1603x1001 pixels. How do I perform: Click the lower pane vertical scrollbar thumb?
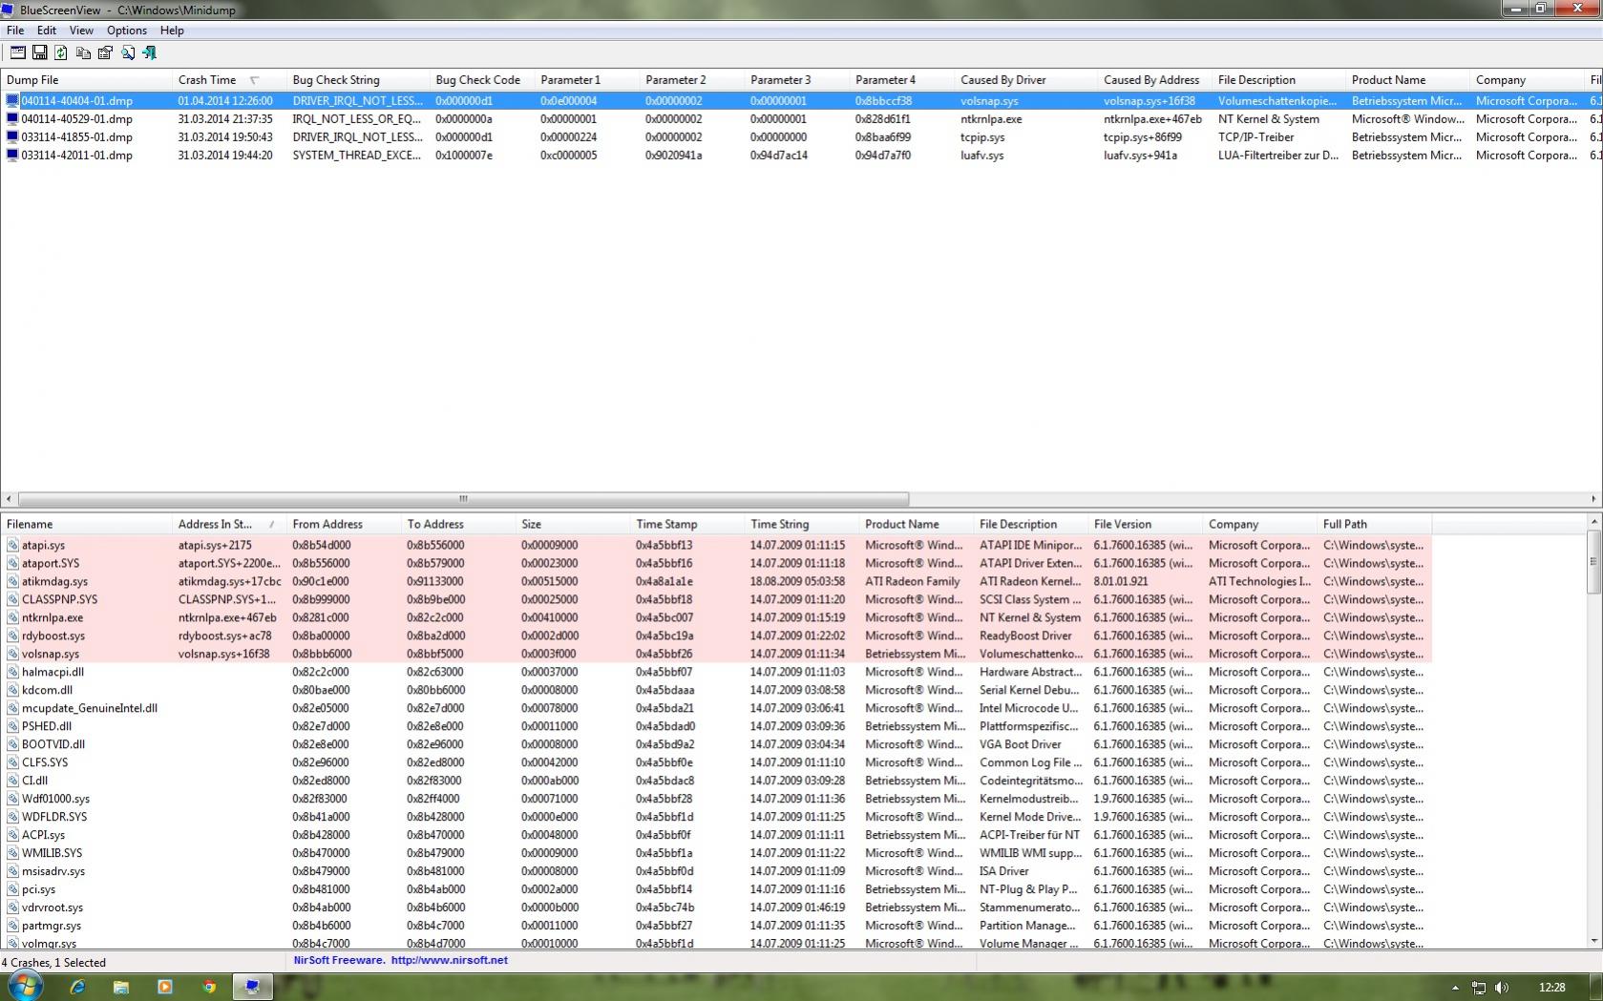tap(1593, 561)
